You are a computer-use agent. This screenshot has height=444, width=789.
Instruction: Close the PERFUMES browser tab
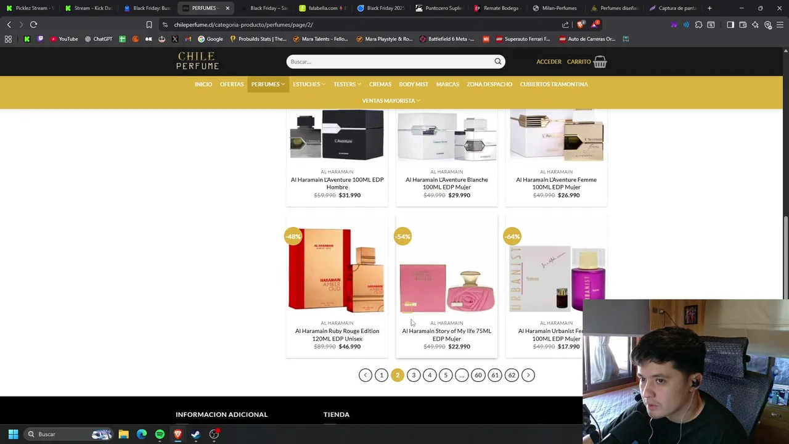click(227, 8)
